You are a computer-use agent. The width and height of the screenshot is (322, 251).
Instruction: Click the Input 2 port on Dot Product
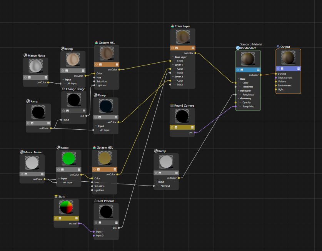tap(93, 236)
